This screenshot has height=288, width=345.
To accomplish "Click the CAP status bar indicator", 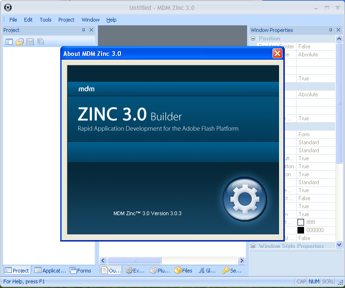I will pos(301,281).
